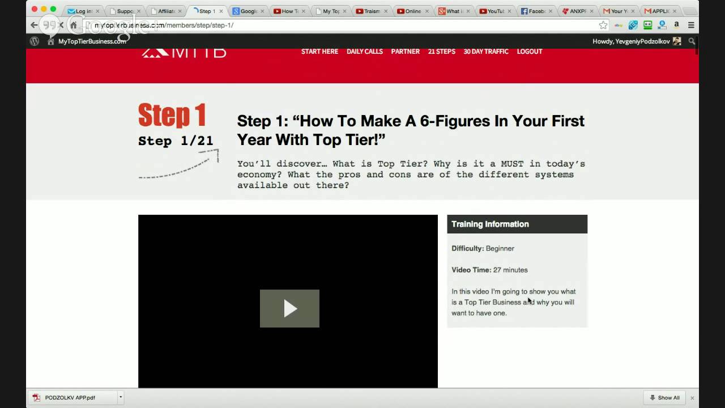Click the Video Time: 27 minutes text
The image size is (725, 408).
[x=489, y=270]
